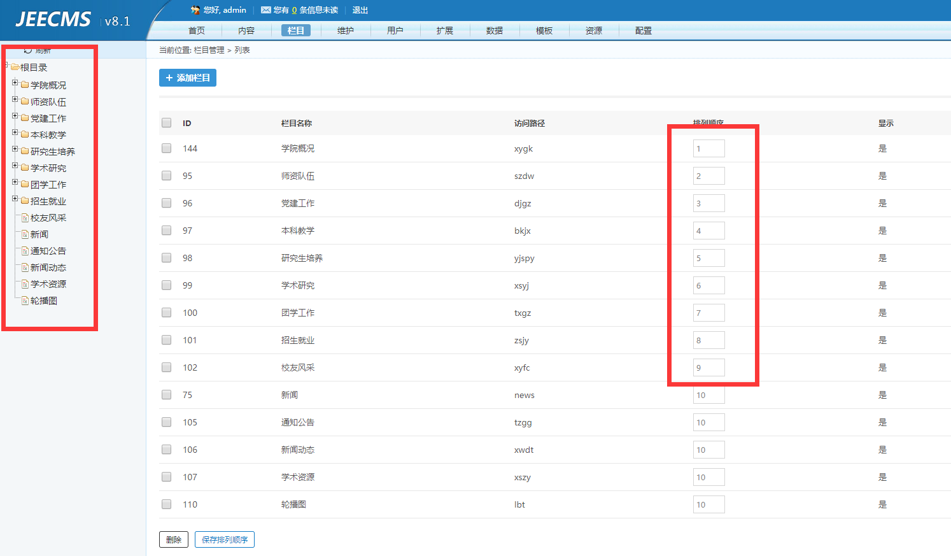Click the 校友风采 document icon
The image size is (951, 556).
[x=24, y=217]
